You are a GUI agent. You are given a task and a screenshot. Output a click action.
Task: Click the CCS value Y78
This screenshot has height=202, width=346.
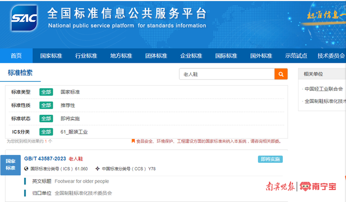[x=152, y=169]
